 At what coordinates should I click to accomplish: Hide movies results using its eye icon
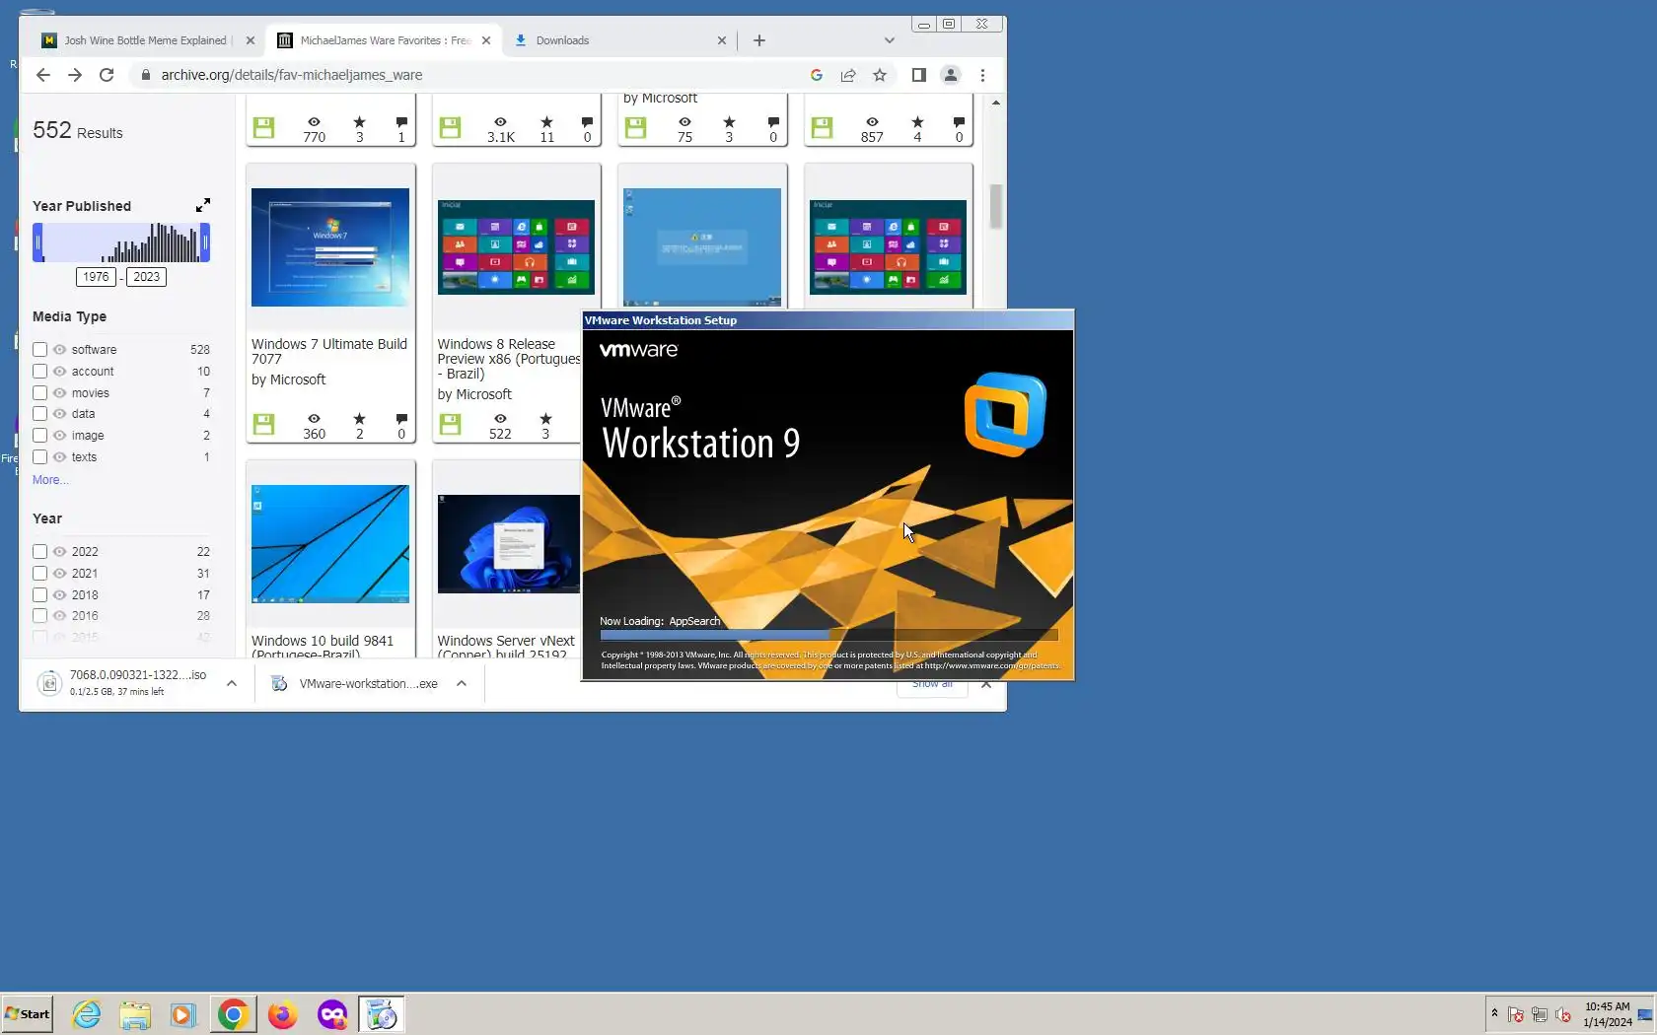tap(59, 393)
